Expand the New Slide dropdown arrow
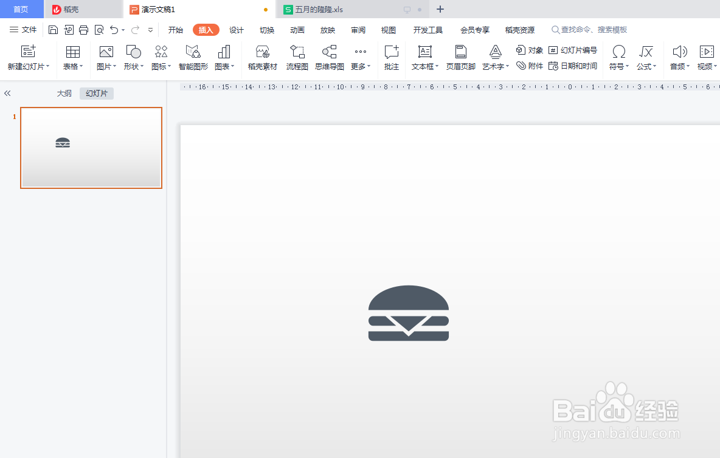Screen dimensions: 720x458 pyautogui.click(x=48, y=66)
